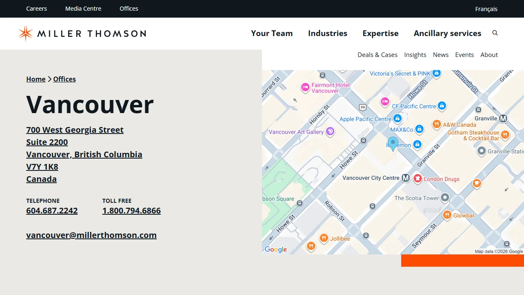Open Media Centre link
Image resolution: width=524 pixels, height=295 pixels.
[x=83, y=9]
